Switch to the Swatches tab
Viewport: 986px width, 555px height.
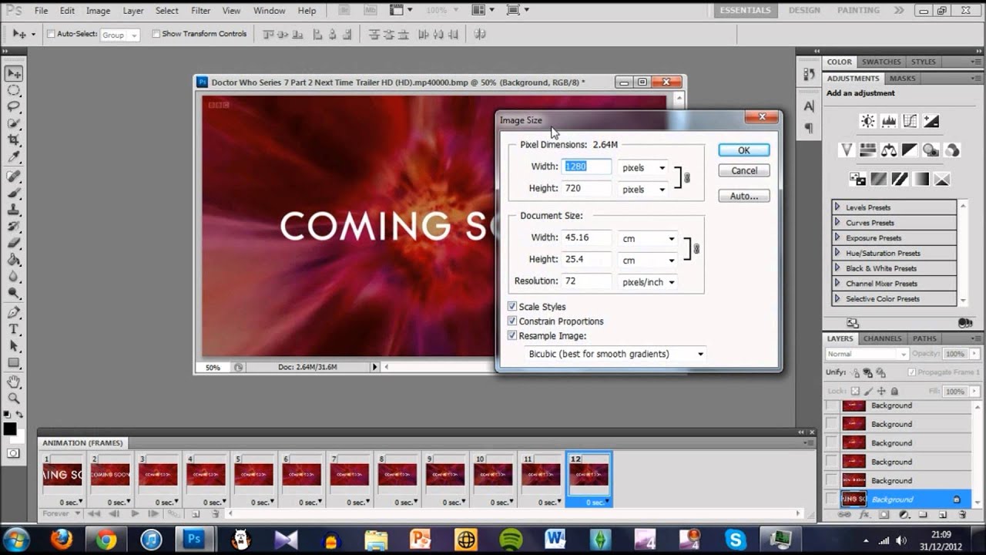(881, 62)
